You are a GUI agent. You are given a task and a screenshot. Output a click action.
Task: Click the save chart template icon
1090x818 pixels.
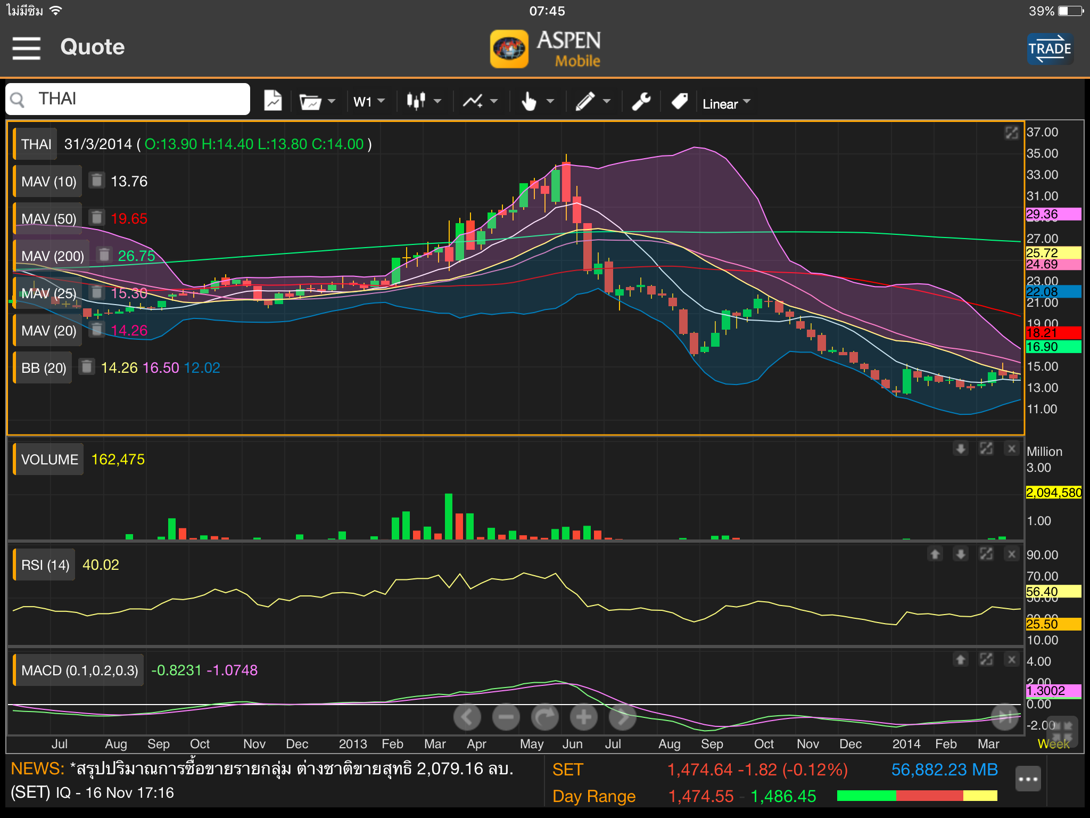(x=273, y=101)
